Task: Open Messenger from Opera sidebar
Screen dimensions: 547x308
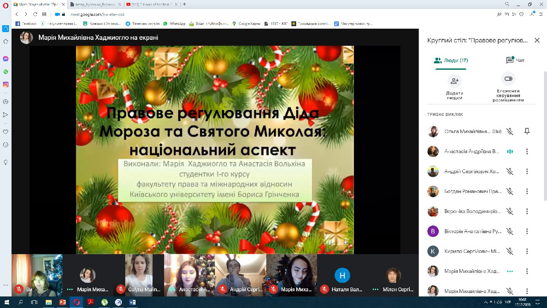Action: click(x=6, y=59)
